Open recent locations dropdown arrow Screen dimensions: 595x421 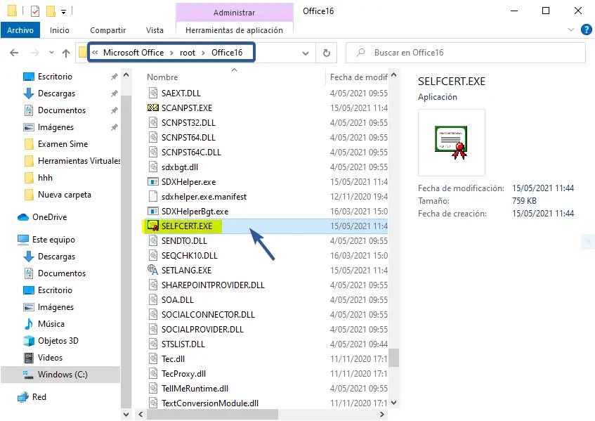click(x=51, y=53)
